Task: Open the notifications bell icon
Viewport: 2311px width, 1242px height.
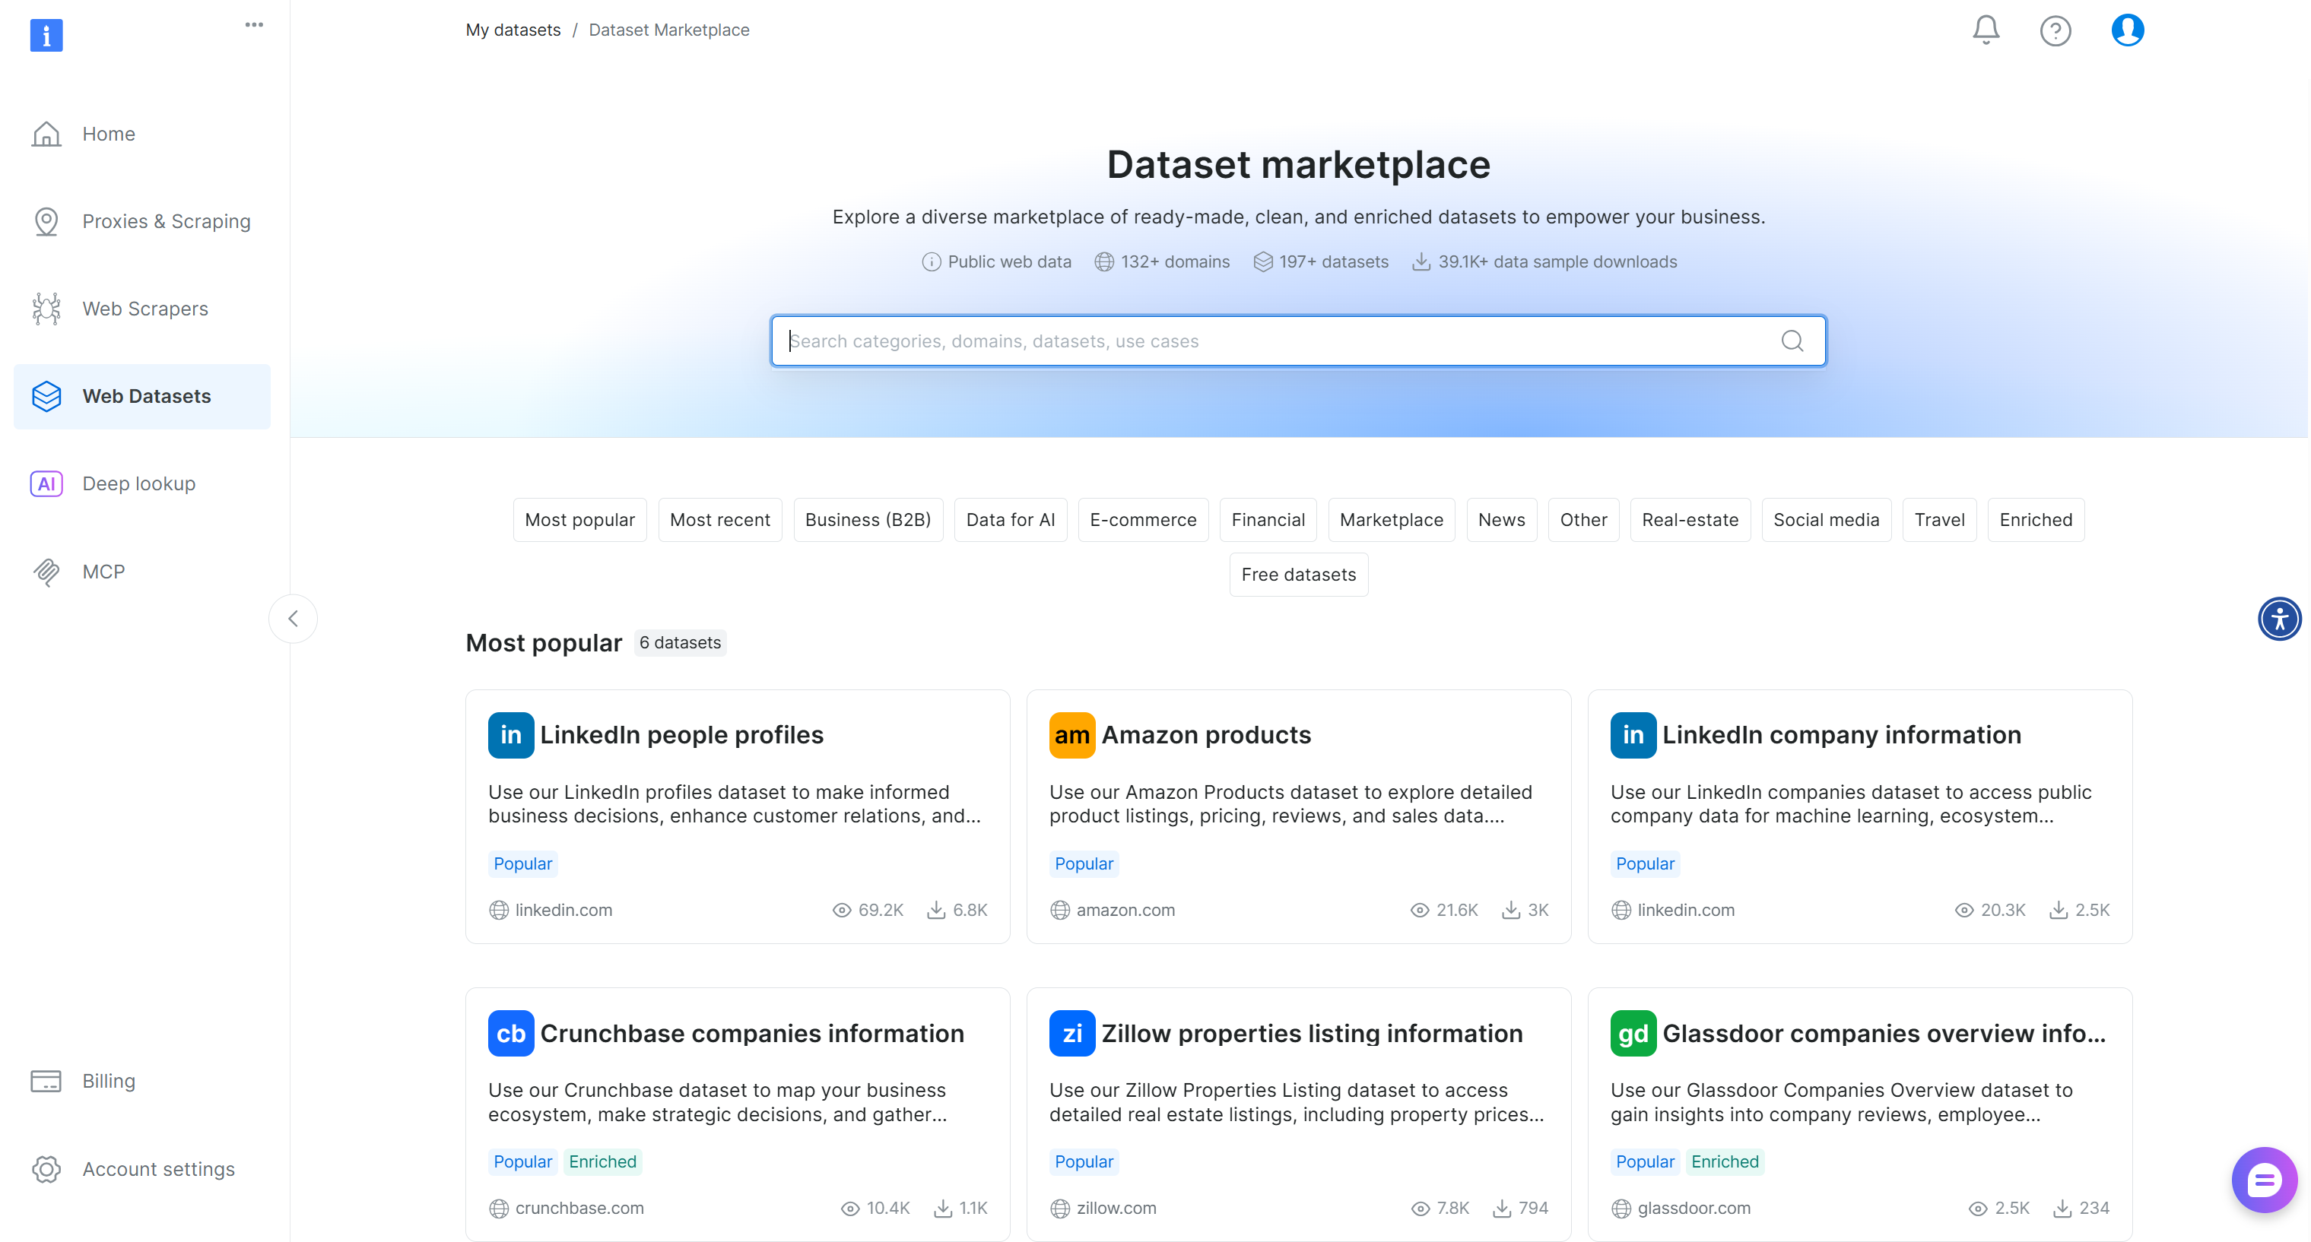Action: [1985, 30]
